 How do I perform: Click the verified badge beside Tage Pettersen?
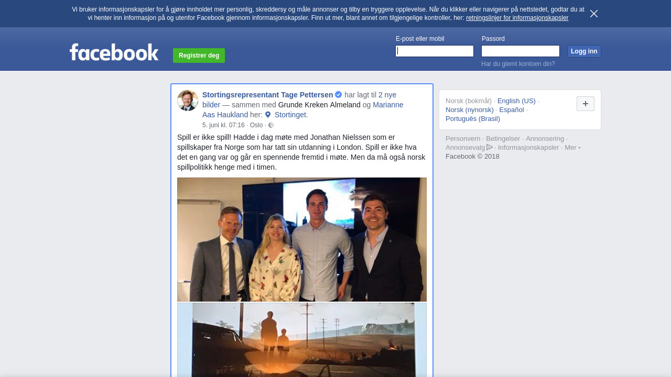pyautogui.click(x=339, y=95)
